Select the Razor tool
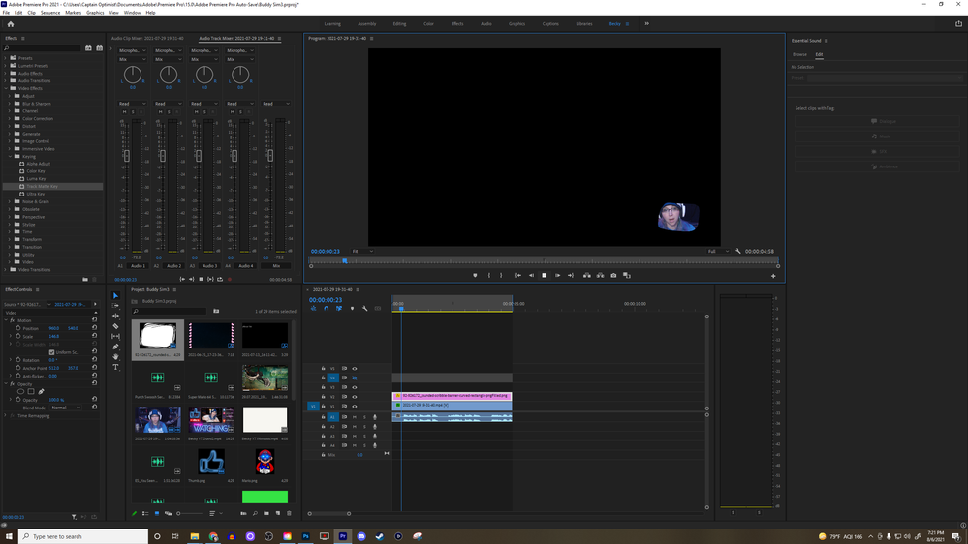Viewport: 968px width, 544px height. pyautogui.click(x=116, y=326)
